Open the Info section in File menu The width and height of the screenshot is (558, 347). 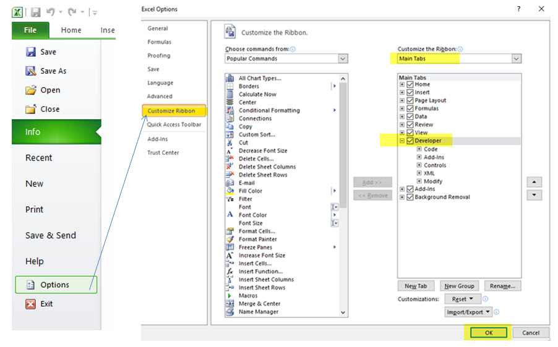click(56, 132)
